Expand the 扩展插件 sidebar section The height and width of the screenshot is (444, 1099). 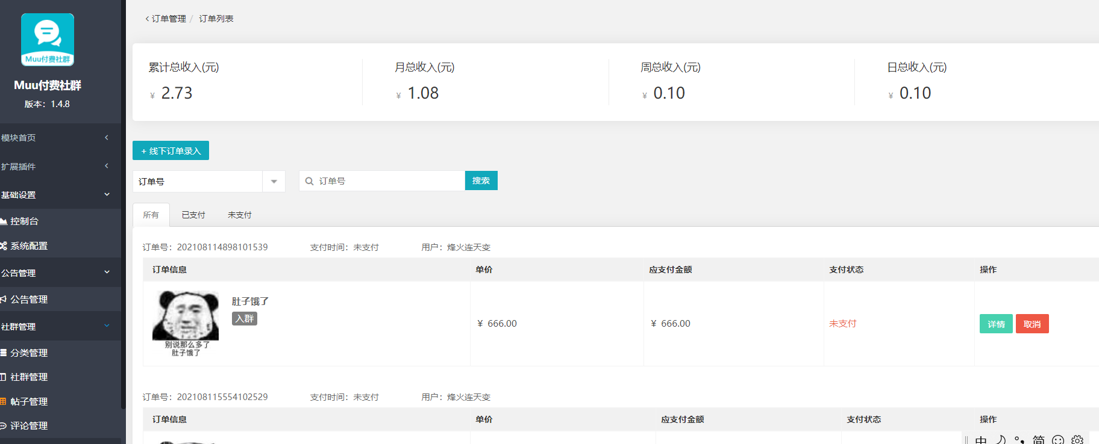[x=54, y=166]
